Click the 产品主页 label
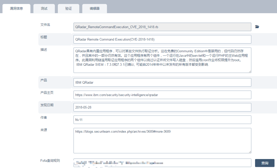 click(47, 93)
